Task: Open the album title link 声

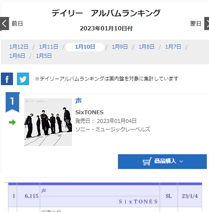Action: [x=78, y=101]
